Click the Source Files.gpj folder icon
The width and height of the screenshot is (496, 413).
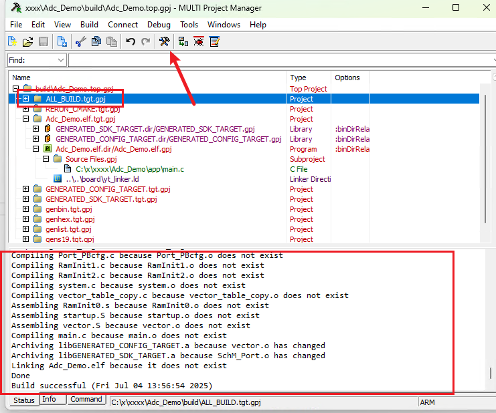pyautogui.click(x=58, y=159)
